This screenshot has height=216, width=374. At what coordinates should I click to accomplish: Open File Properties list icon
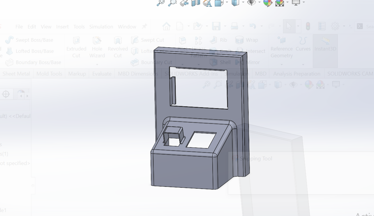pyautogui.click(x=322, y=26)
